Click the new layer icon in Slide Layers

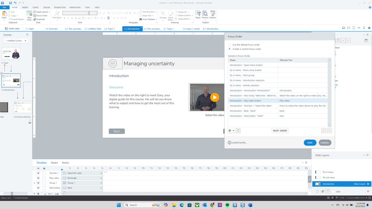pos(318,192)
